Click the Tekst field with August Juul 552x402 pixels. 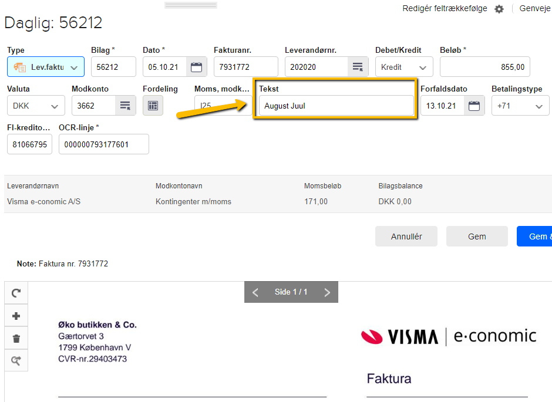[336, 106]
